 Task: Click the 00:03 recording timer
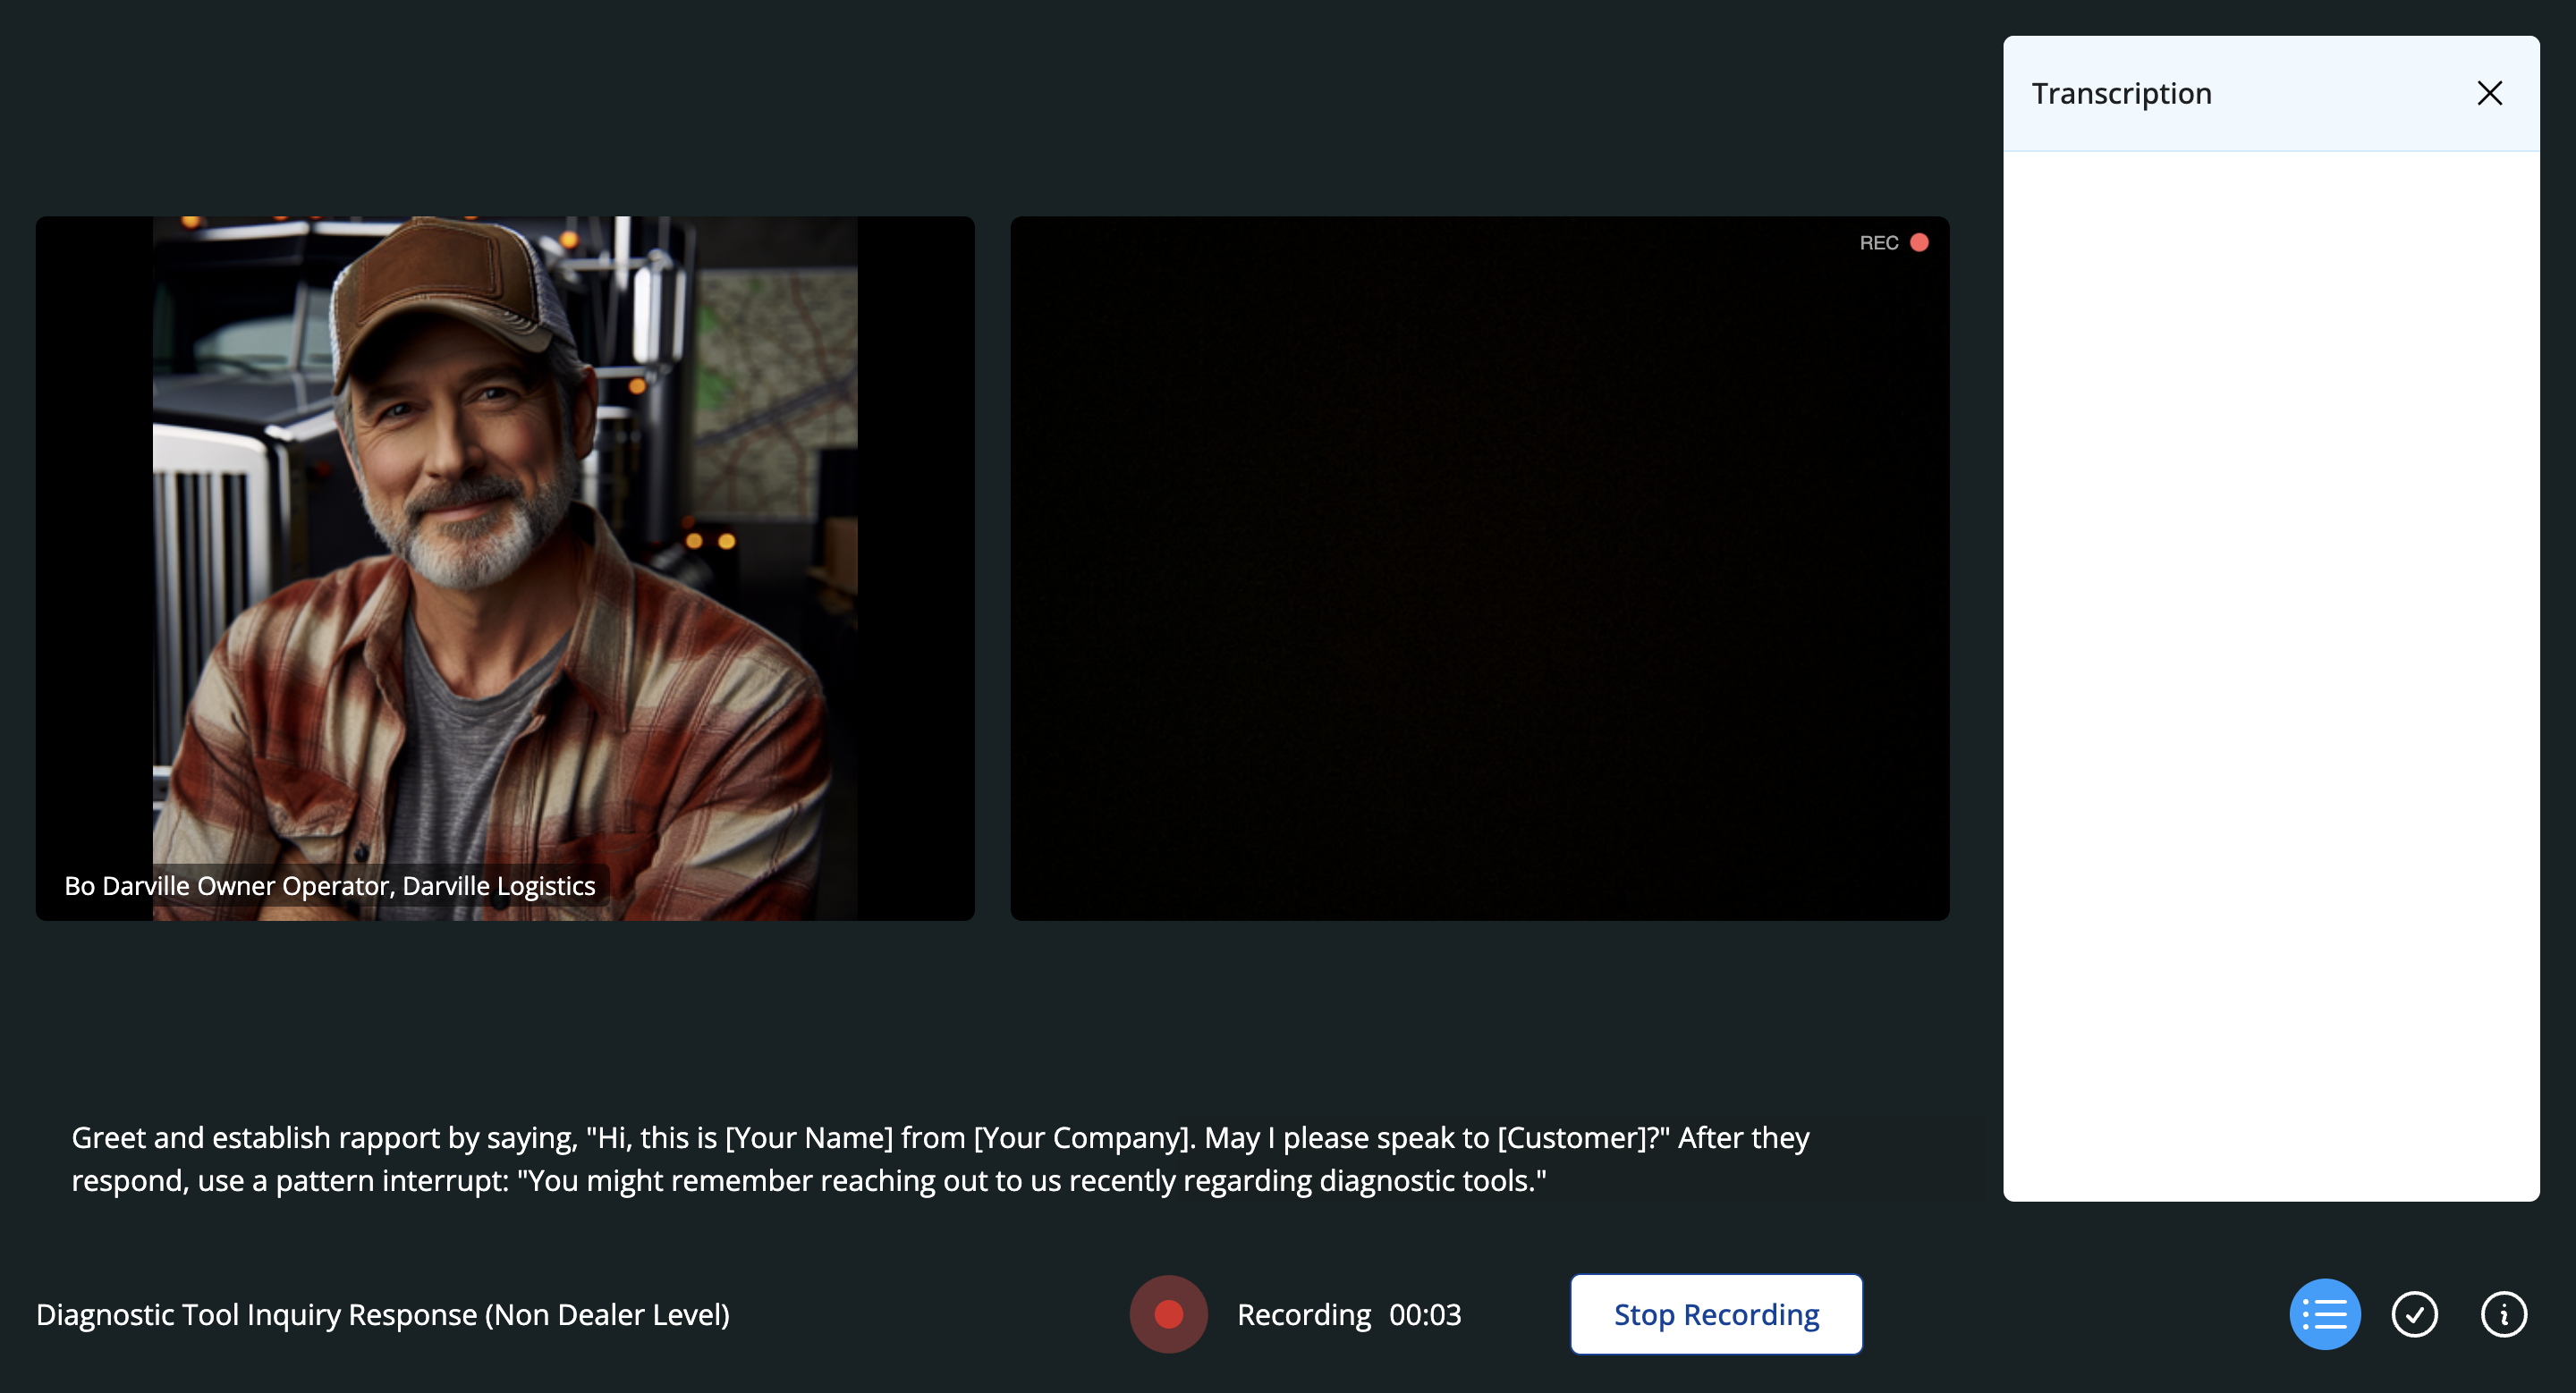(1425, 1314)
